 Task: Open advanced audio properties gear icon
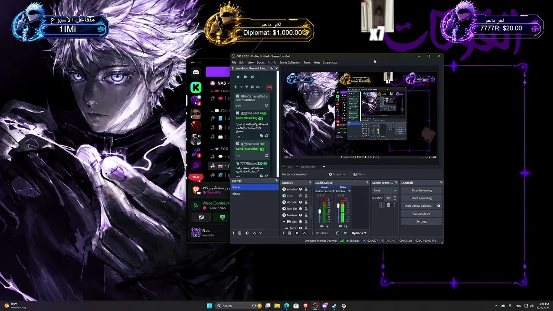[x=345, y=233]
